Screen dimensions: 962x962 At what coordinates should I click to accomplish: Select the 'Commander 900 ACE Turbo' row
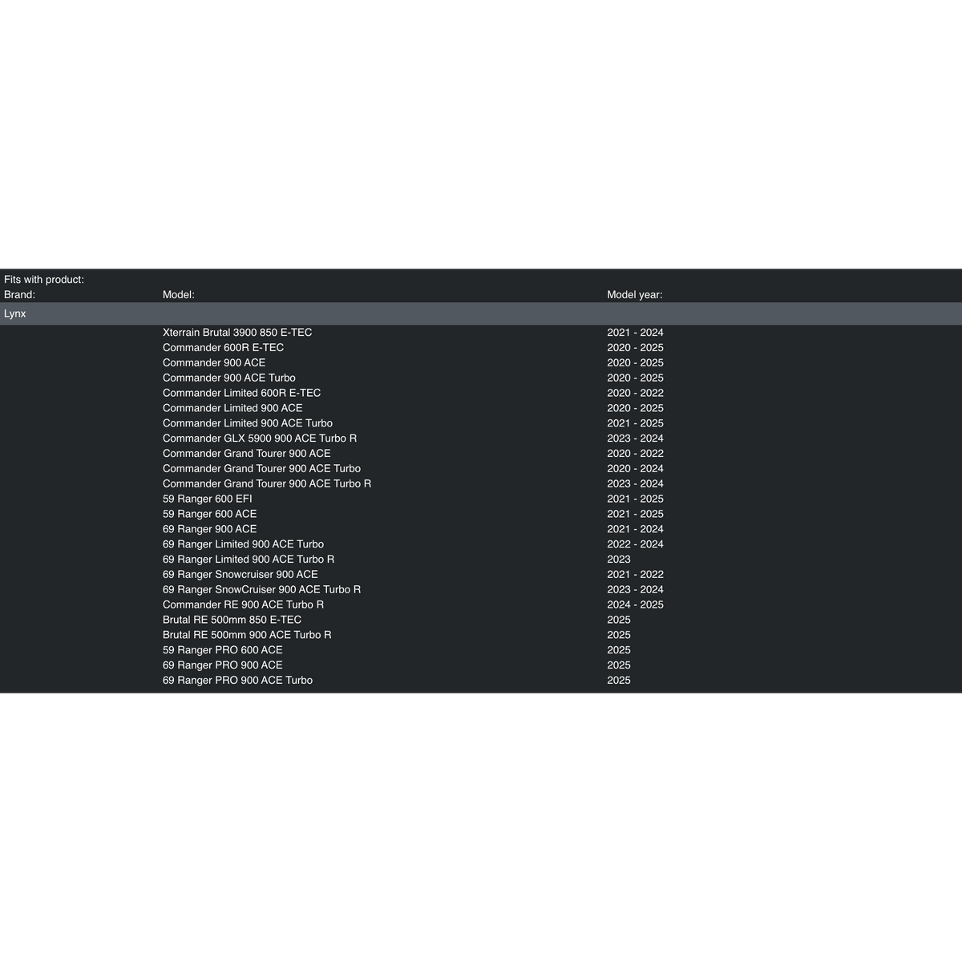(x=229, y=378)
